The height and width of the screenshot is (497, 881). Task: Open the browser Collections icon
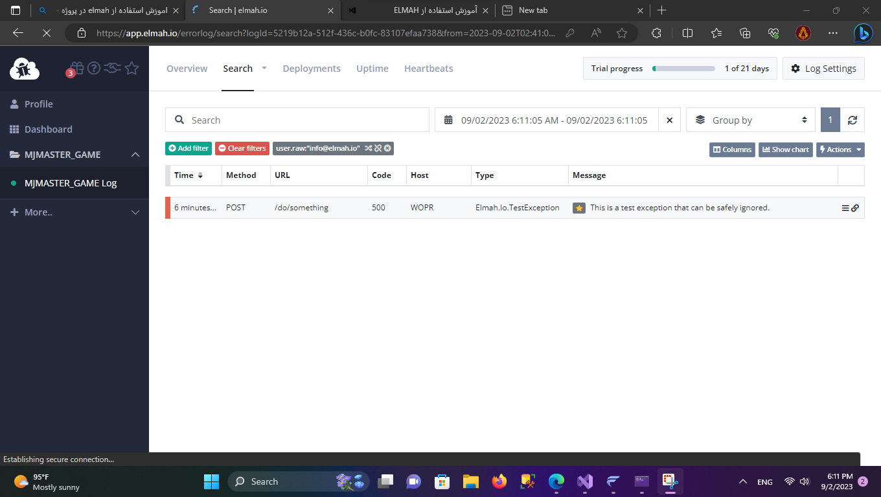pyautogui.click(x=745, y=33)
